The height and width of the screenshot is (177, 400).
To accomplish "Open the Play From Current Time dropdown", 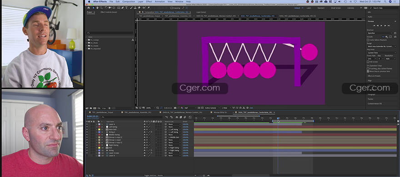I will pos(382,53).
